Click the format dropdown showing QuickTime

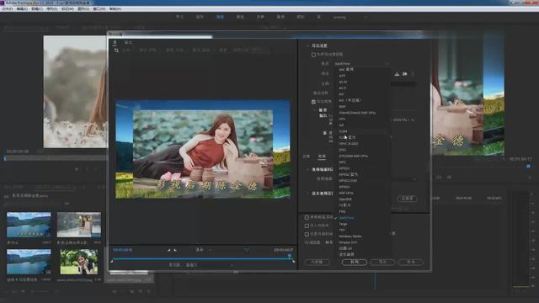[361, 64]
